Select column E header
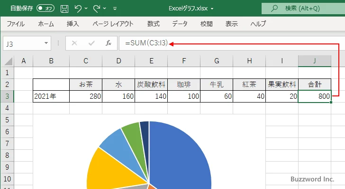345x189 pixels. [x=151, y=61]
